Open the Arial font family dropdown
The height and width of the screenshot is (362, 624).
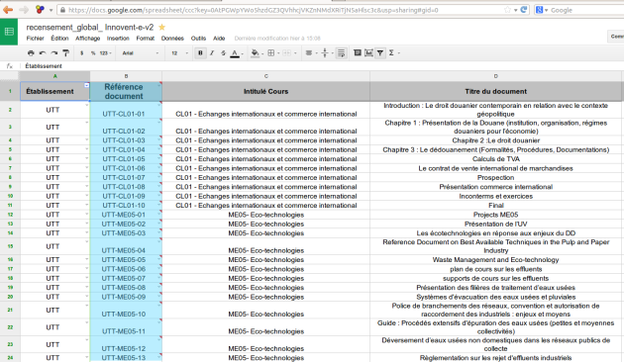pyautogui.click(x=140, y=52)
